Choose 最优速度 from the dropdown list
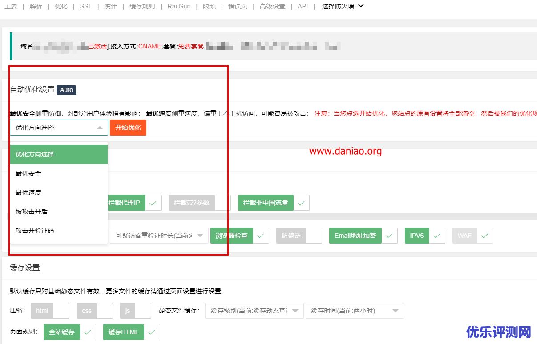This screenshot has width=537, height=344. click(x=59, y=192)
